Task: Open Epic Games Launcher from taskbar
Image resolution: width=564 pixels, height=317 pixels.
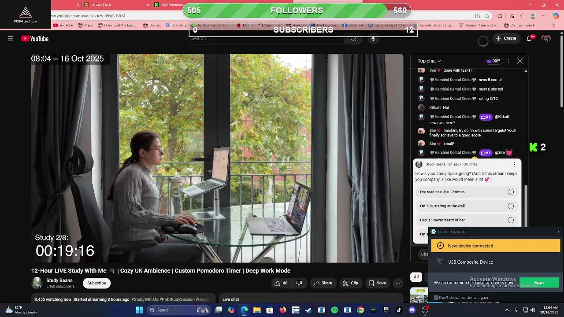Action: point(386,310)
